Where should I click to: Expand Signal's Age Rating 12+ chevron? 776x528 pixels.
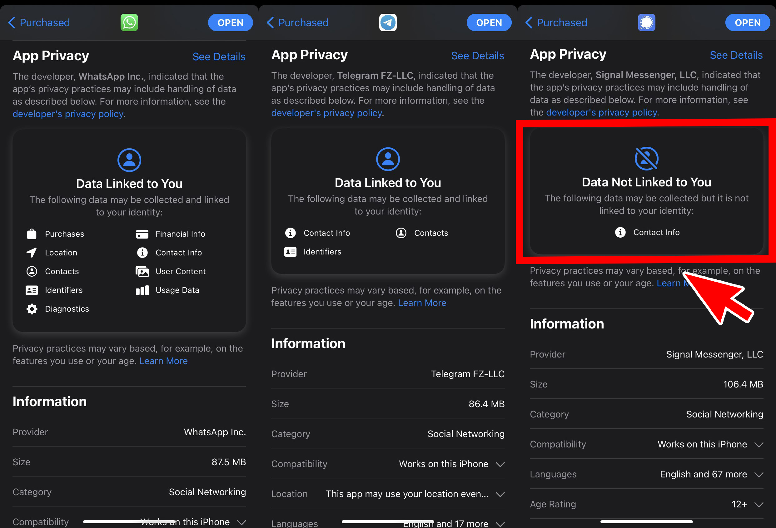tap(759, 504)
